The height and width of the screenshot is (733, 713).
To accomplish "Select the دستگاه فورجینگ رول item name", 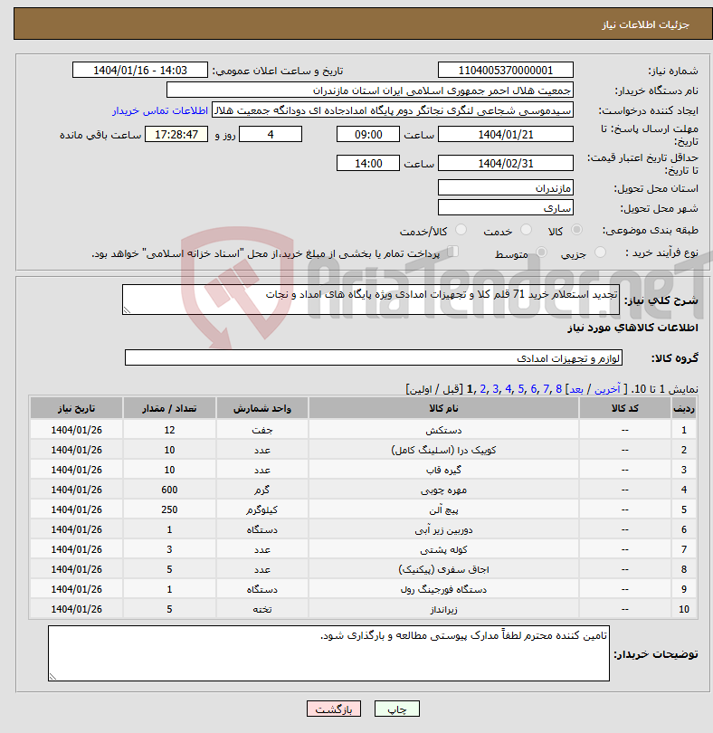I will click(x=443, y=589).
